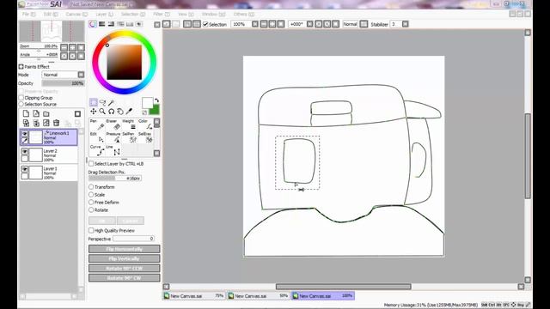550x309 pixels.
Task: Enable the Selection Source option
Action: click(21, 104)
